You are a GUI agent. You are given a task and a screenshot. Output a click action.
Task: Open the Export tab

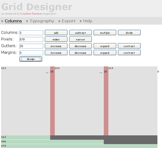pyautogui.click(x=69, y=21)
